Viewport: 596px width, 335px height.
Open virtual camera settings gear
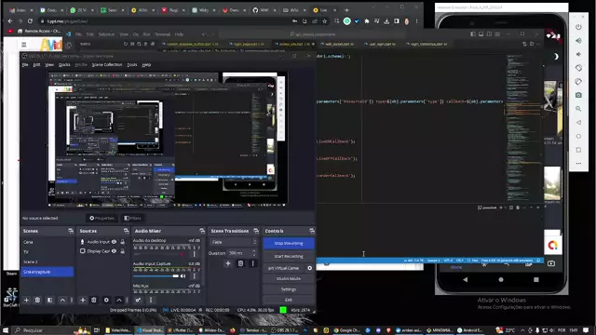tap(310, 268)
